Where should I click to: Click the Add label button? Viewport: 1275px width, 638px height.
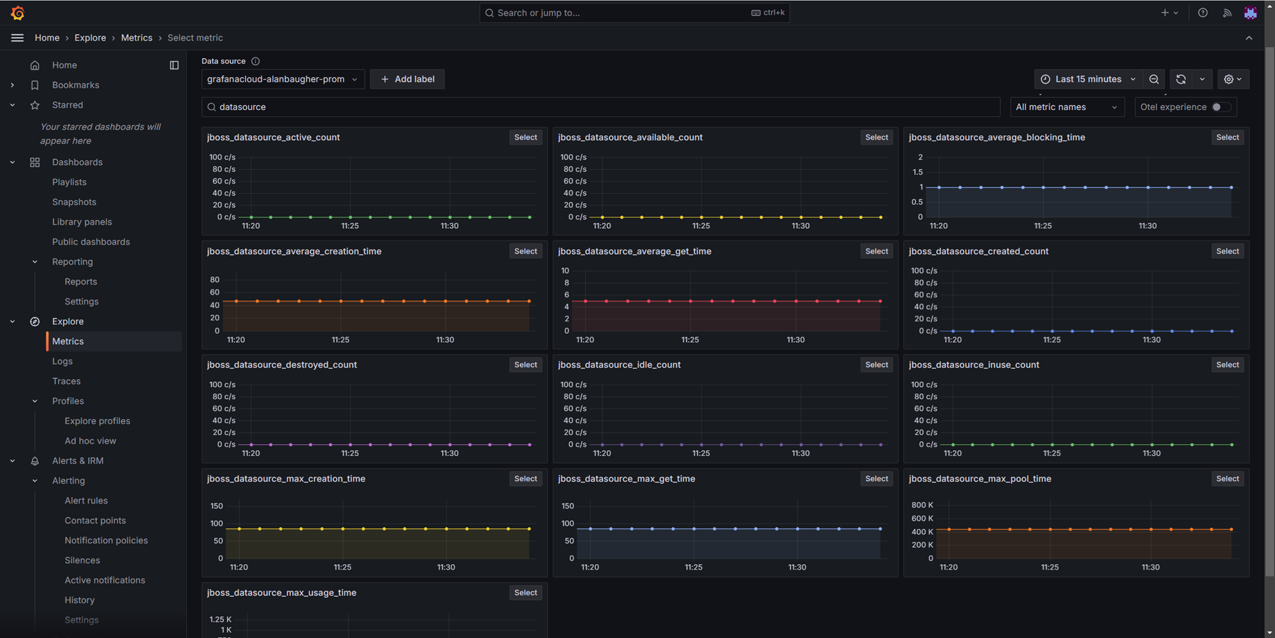coord(407,79)
